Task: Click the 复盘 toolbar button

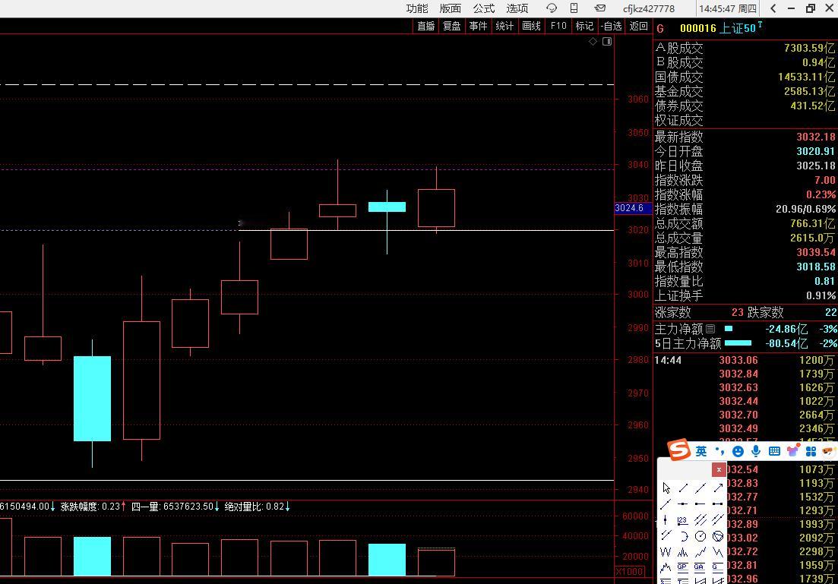Action: 451,26
